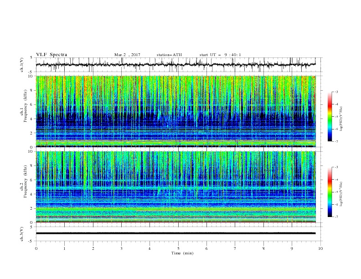This screenshot has height=279, width=361.
Task: Click the "3" tick on the Time axis
Action: pos(121,248)
